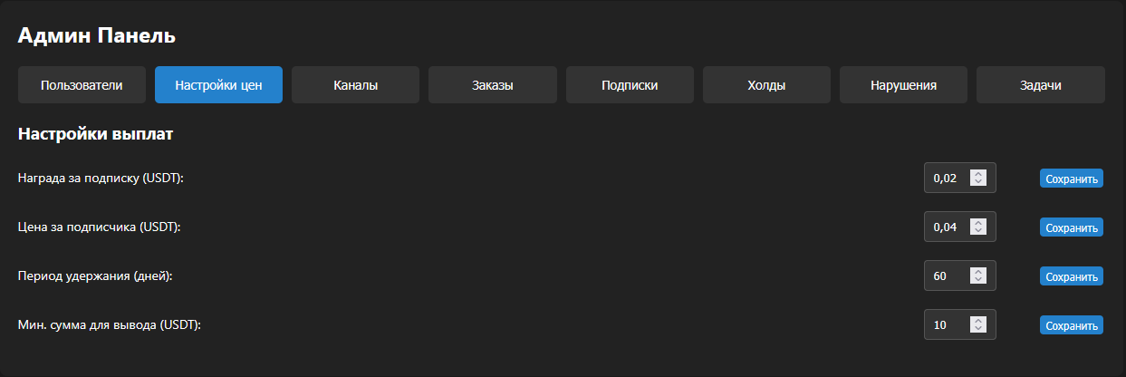Viewport: 1126px width, 377px height.
Task: Click the Цена за подписчика number field
Action: 947,227
